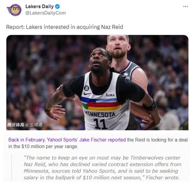190x182 pixels.
Task: Click the number 6 patch on jersey
Action: coord(86,88)
